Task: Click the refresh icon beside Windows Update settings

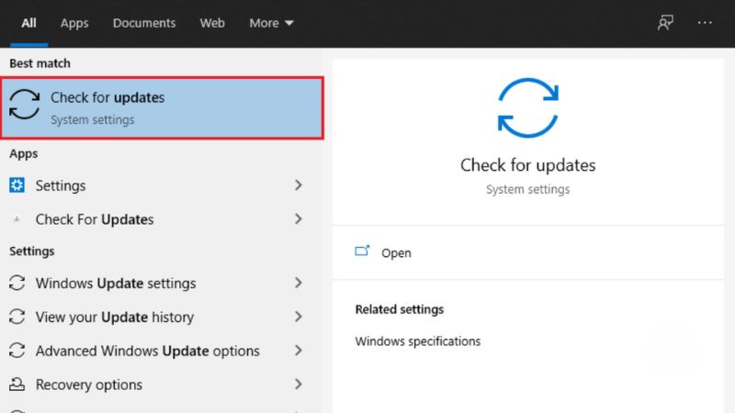Action: point(17,283)
